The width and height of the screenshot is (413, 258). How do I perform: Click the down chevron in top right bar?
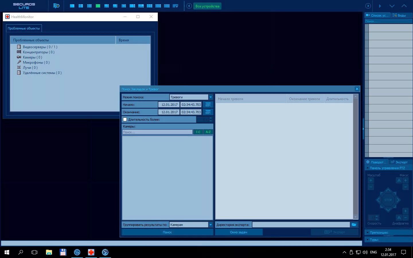(392, 6)
